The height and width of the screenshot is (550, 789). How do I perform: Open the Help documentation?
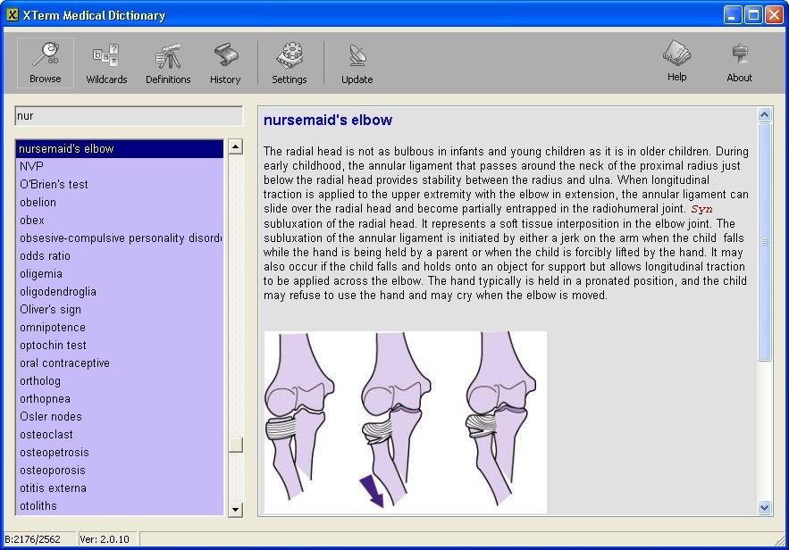(676, 61)
